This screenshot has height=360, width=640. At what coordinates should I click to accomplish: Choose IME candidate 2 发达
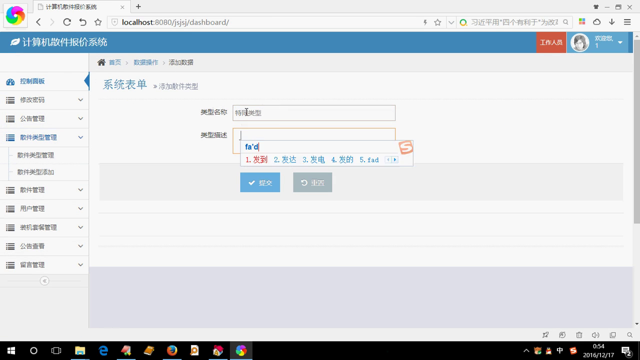point(285,159)
